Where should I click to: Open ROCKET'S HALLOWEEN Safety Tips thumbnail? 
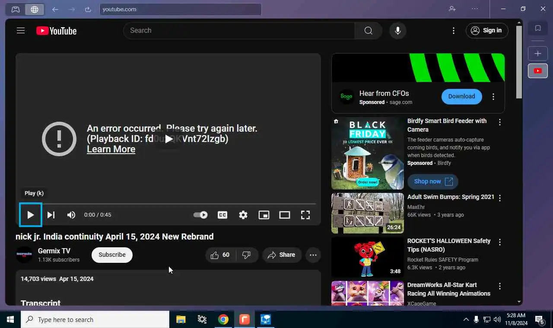pyautogui.click(x=368, y=257)
